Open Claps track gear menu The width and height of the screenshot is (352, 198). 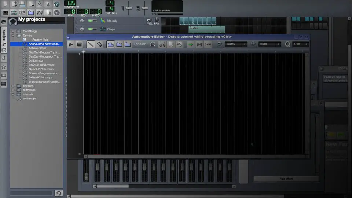tap(82, 29)
